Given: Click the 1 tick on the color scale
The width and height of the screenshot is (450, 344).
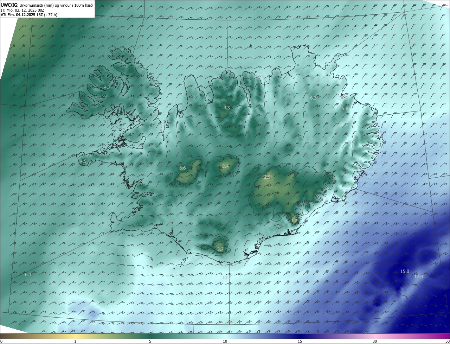Looking at the screenshot, I should pyautogui.click(x=75, y=341).
